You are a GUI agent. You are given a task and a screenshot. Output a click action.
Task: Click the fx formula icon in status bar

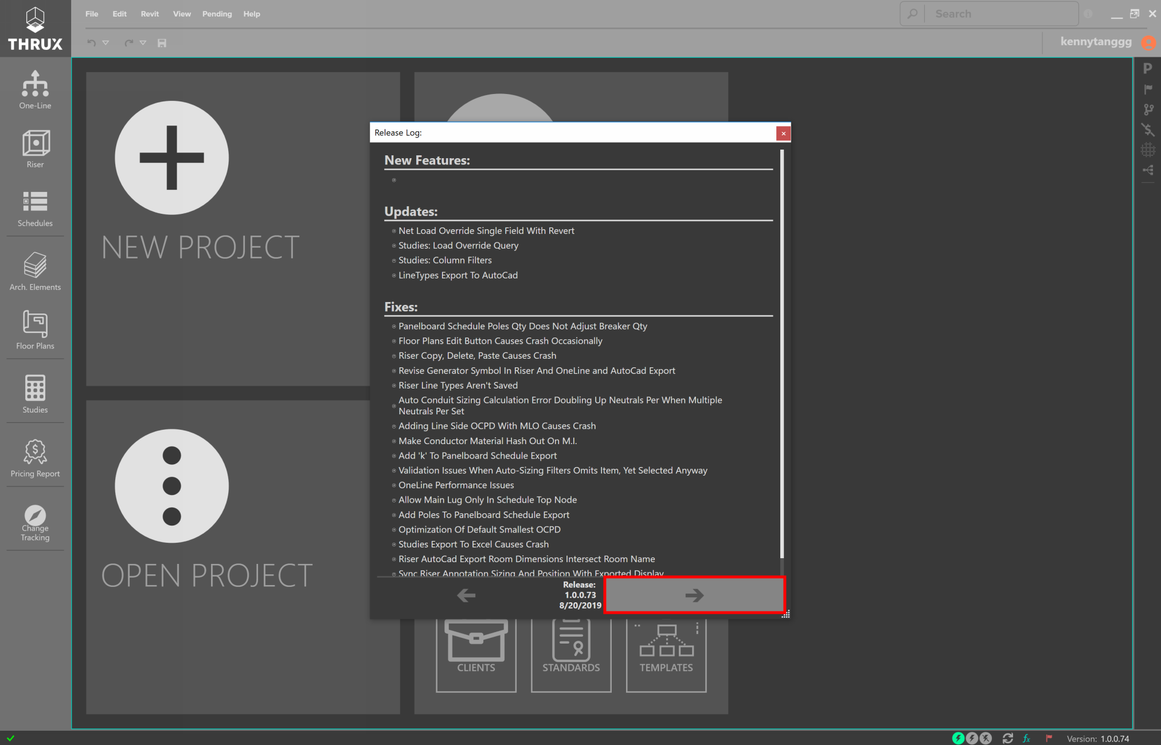tap(1027, 738)
